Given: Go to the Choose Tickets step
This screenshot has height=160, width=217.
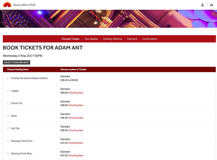Looking at the screenshot, I should pos(70,39).
